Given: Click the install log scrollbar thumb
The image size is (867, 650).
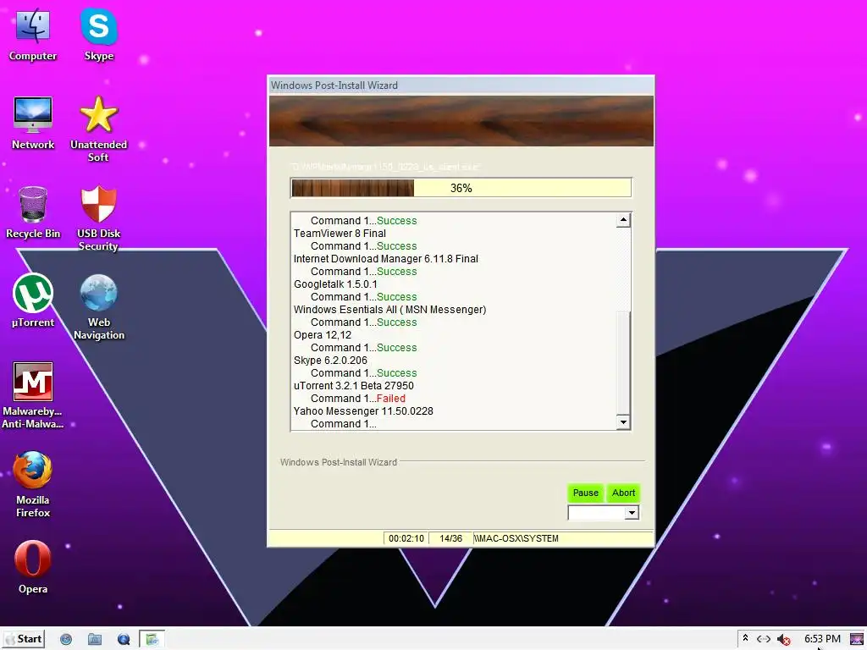Looking at the screenshot, I should pos(623,362).
